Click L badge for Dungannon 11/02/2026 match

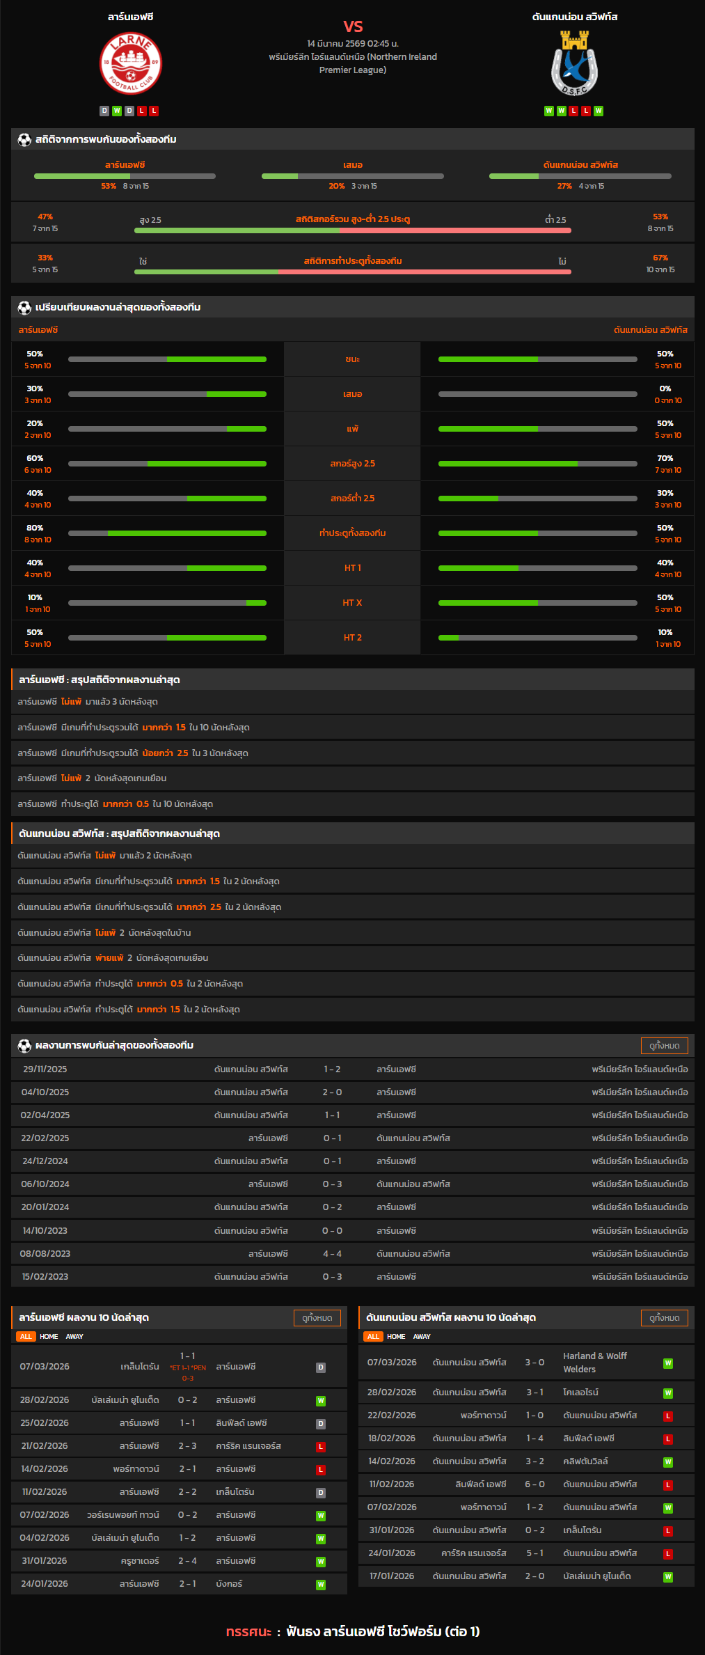point(668,1485)
